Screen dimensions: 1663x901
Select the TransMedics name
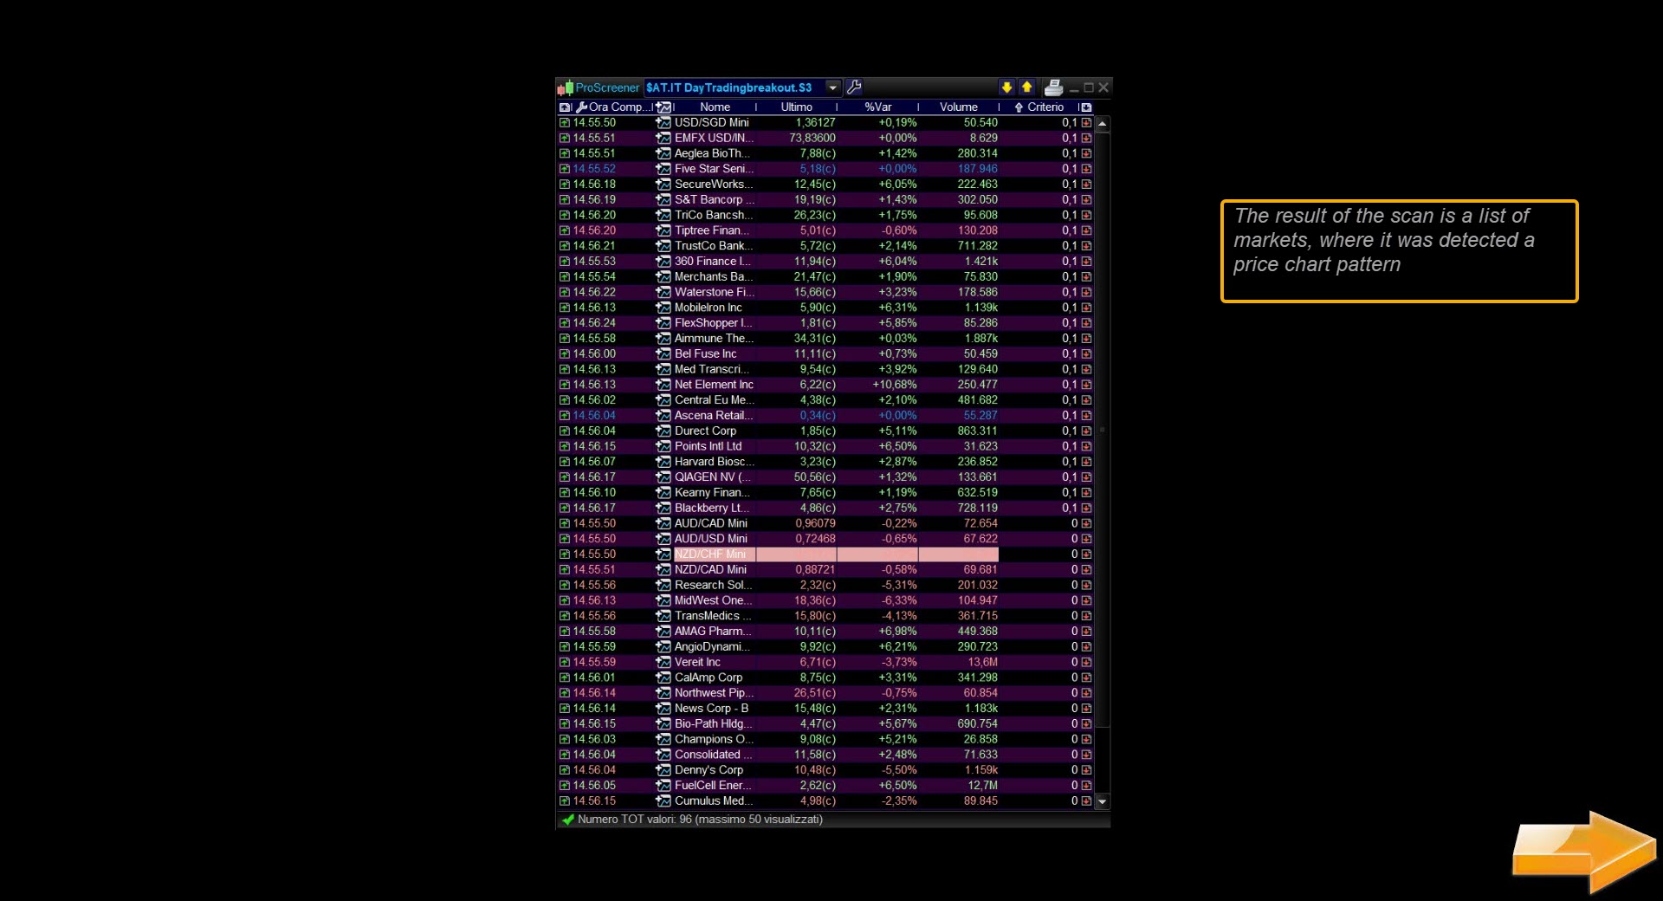[712, 616]
